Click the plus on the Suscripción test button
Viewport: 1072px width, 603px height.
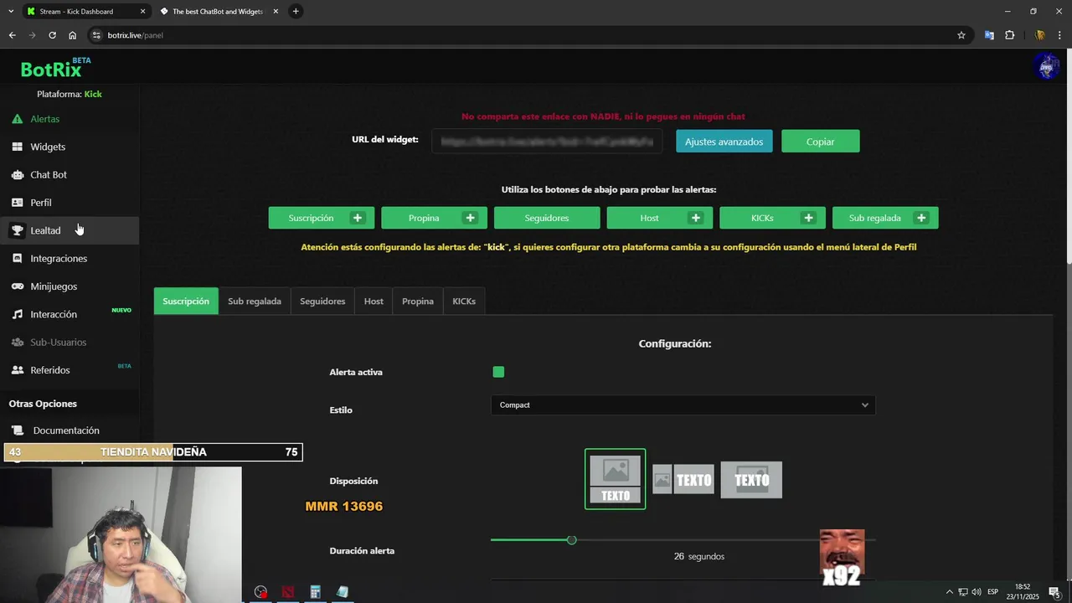[x=358, y=218]
